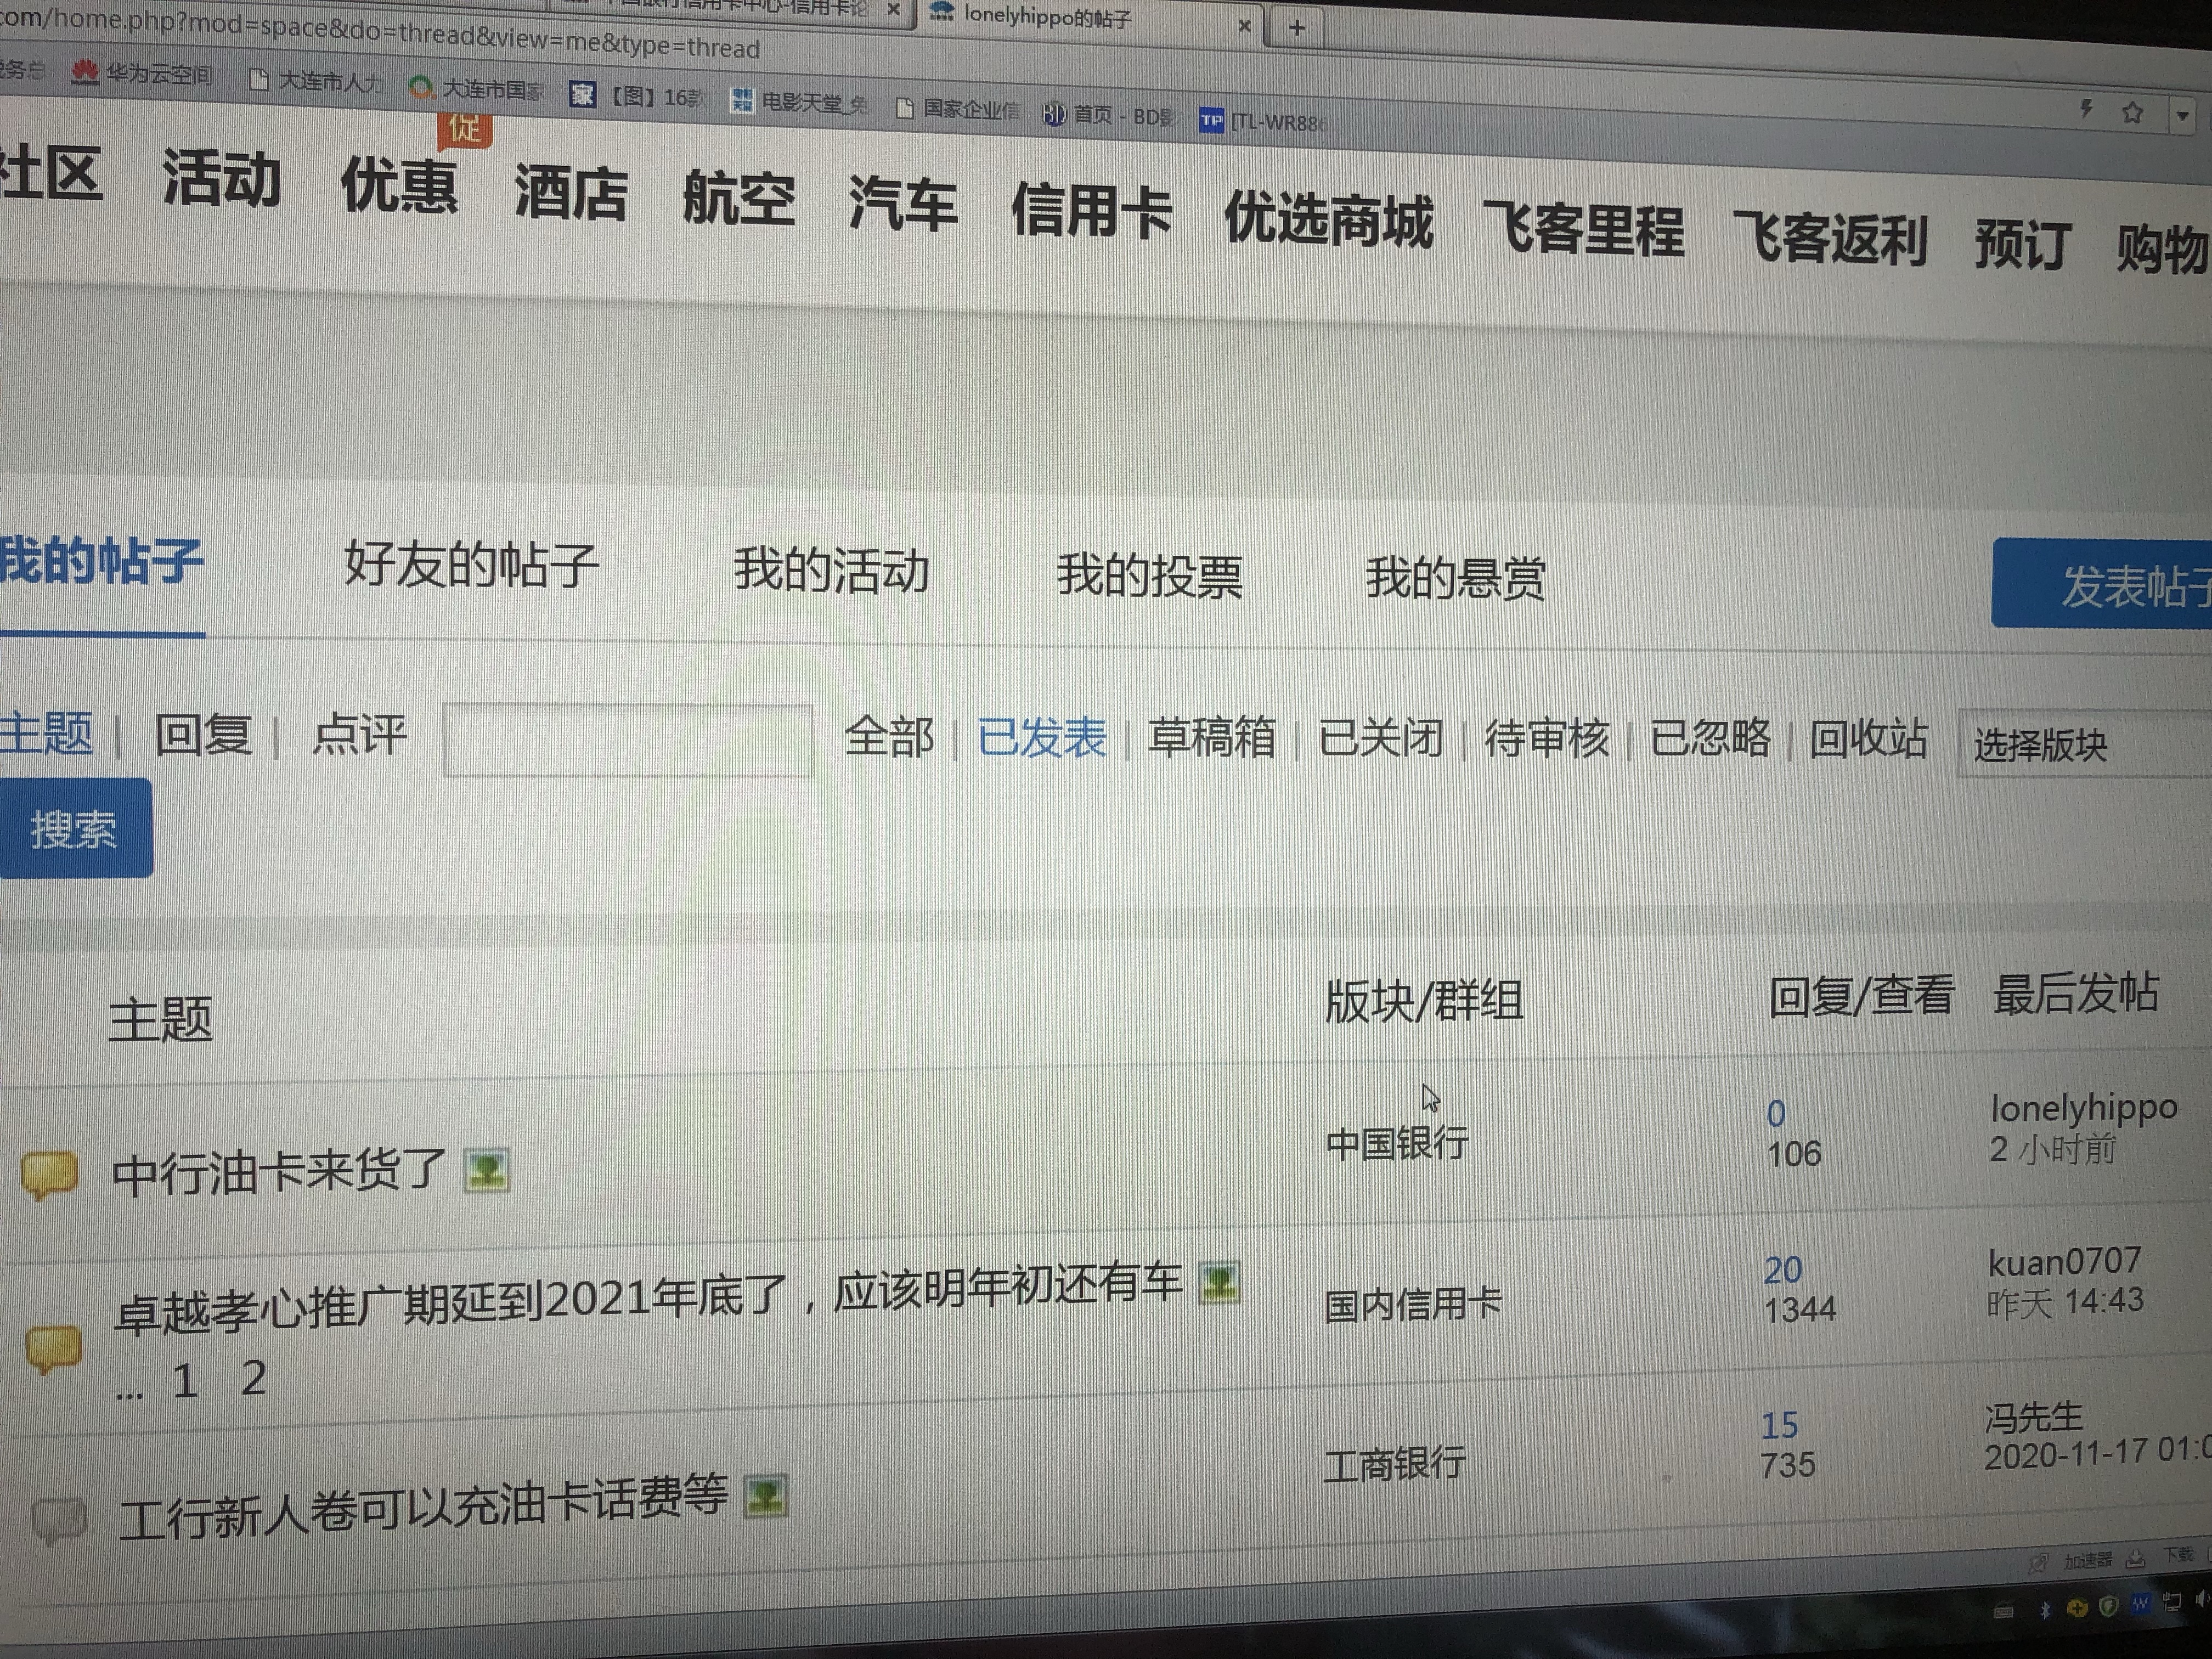
Task: Close the lonelyhippo的帖子 tab
Action: point(1244,26)
